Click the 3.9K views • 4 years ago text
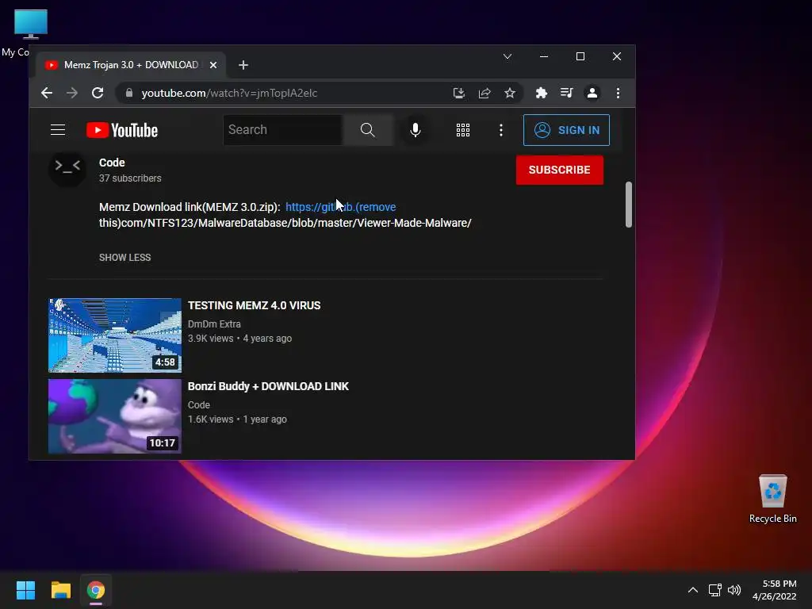 (x=239, y=339)
